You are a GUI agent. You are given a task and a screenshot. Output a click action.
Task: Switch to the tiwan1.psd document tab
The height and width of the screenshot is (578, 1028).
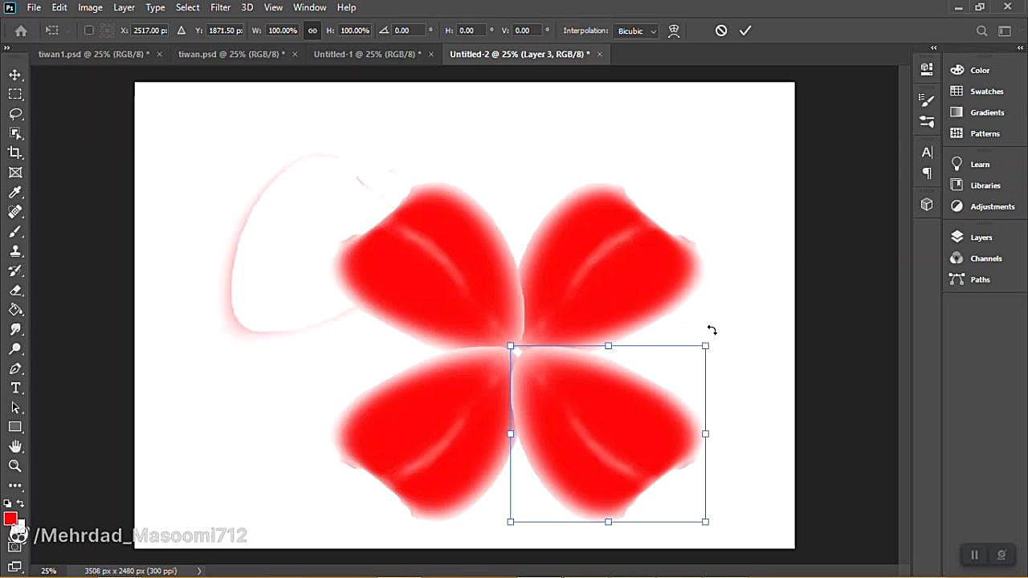[x=94, y=54]
